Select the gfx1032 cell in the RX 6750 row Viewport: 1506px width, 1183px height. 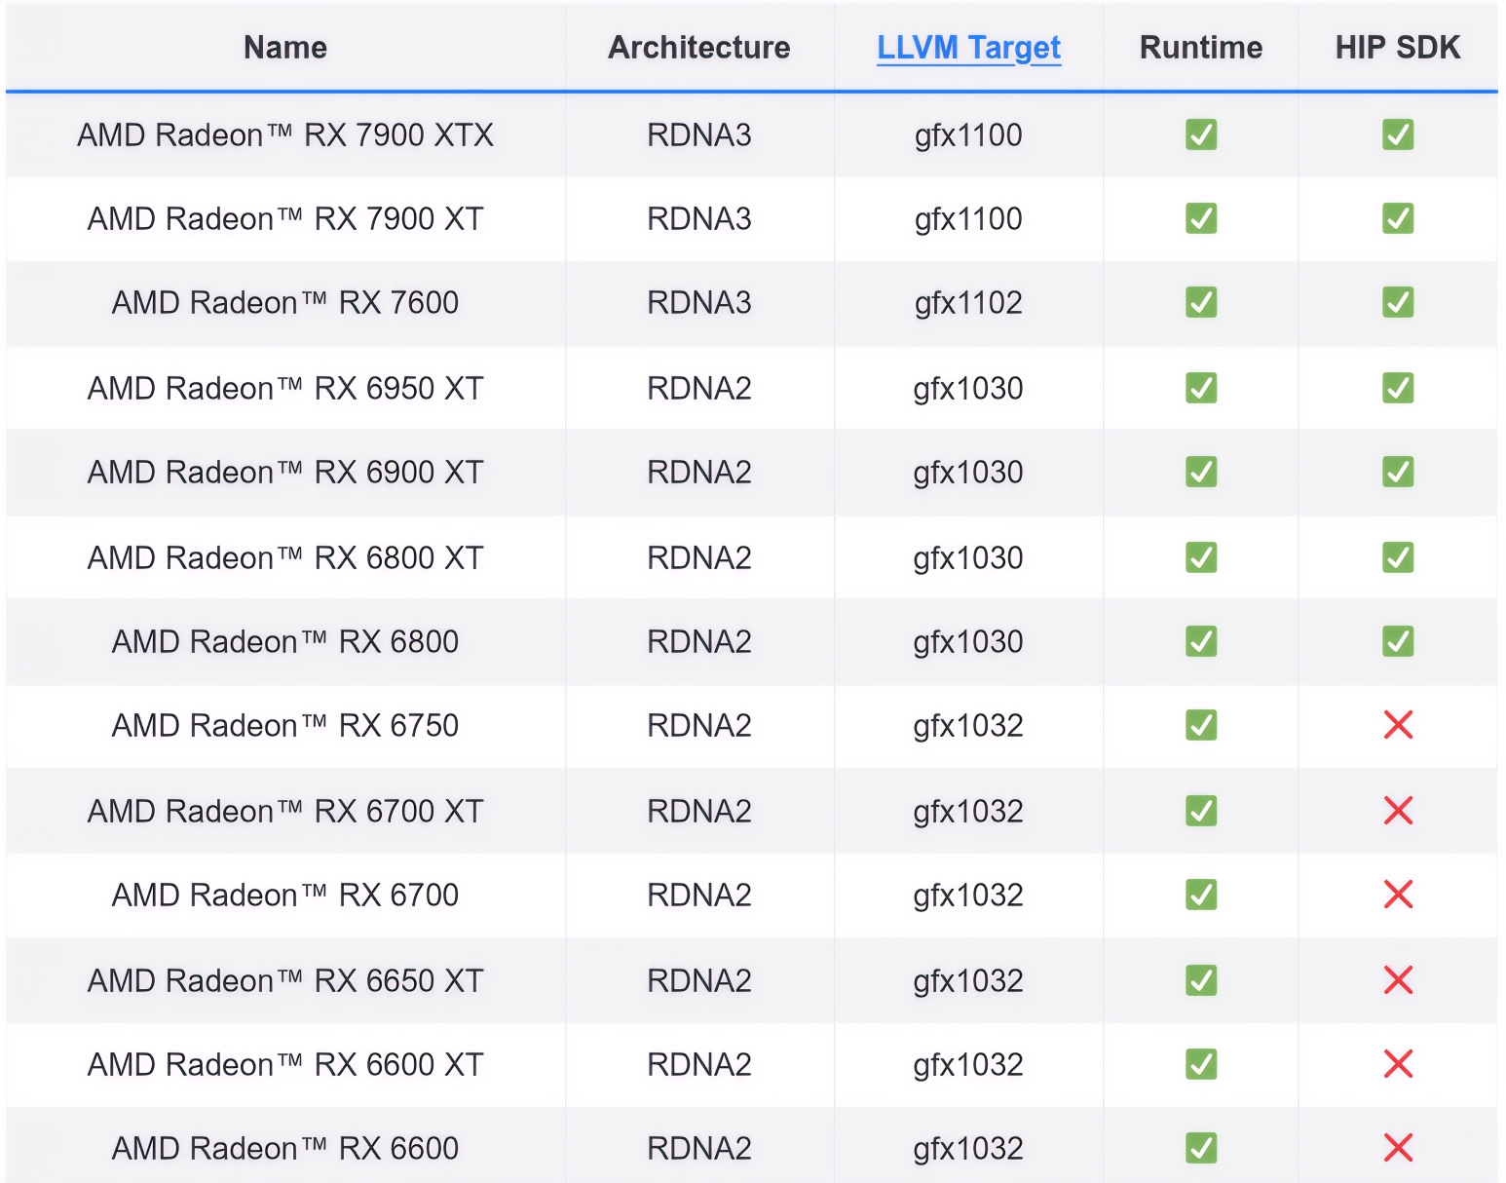click(x=968, y=726)
